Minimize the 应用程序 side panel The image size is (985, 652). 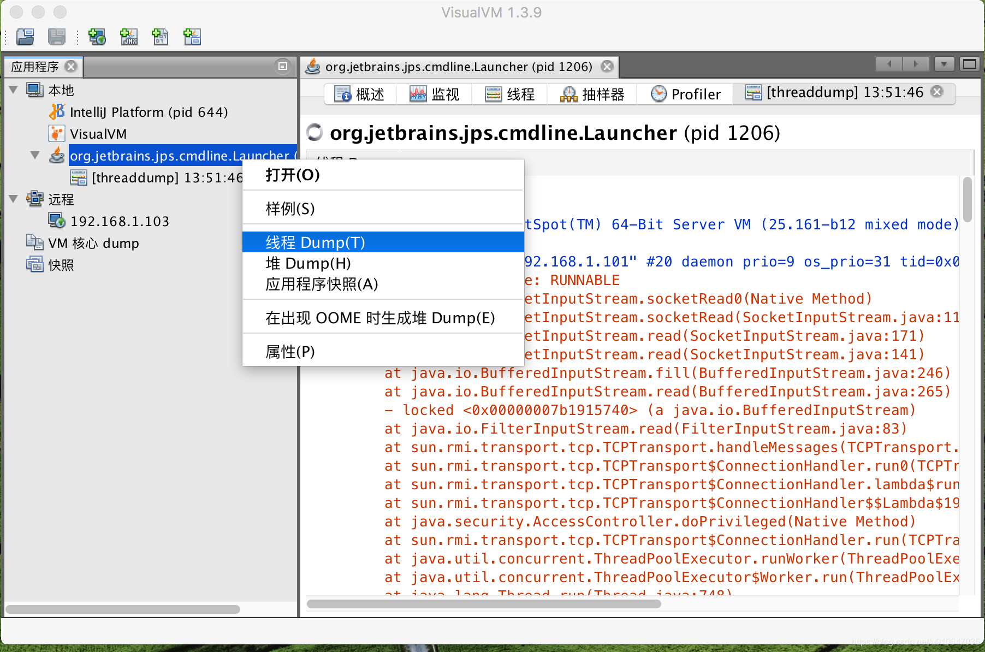pos(283,66)
